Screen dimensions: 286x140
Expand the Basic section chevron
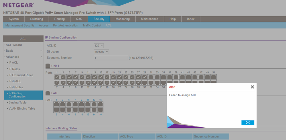coord(42,51)
